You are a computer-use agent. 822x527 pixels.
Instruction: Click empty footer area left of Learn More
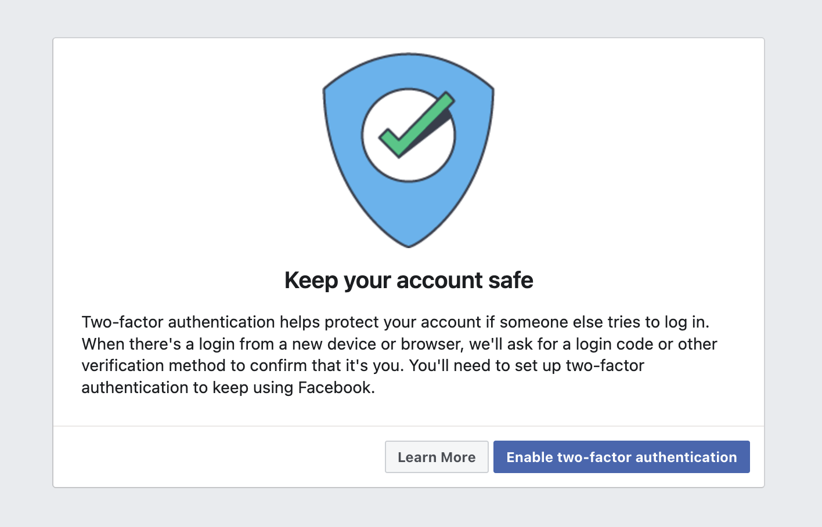coord(219,457)
